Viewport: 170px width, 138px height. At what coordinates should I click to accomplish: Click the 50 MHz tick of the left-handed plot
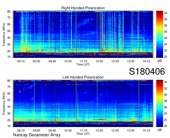(9, 100)
